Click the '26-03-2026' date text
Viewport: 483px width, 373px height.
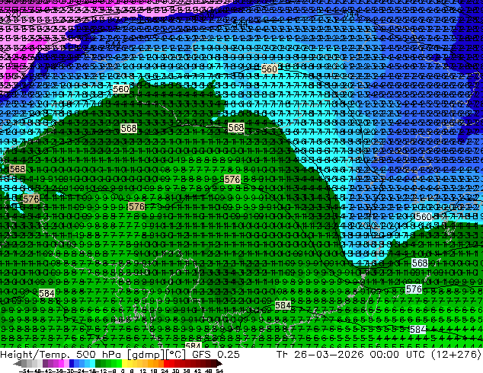point(328,355)
